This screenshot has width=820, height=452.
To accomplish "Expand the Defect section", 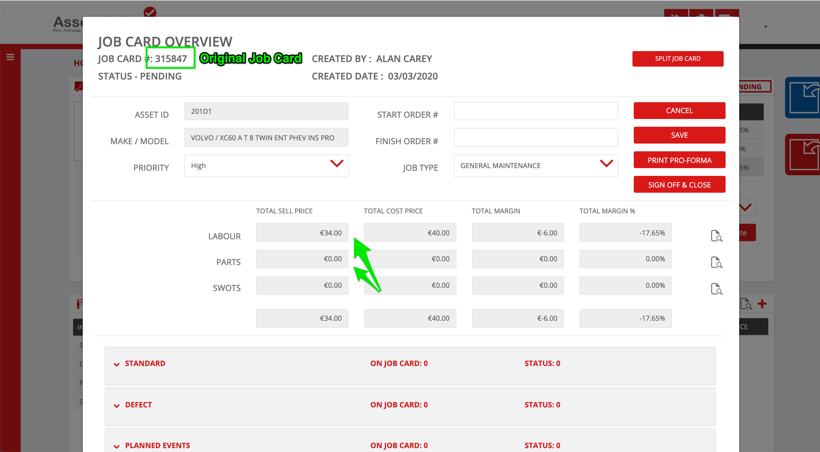I will click(116, 406).
